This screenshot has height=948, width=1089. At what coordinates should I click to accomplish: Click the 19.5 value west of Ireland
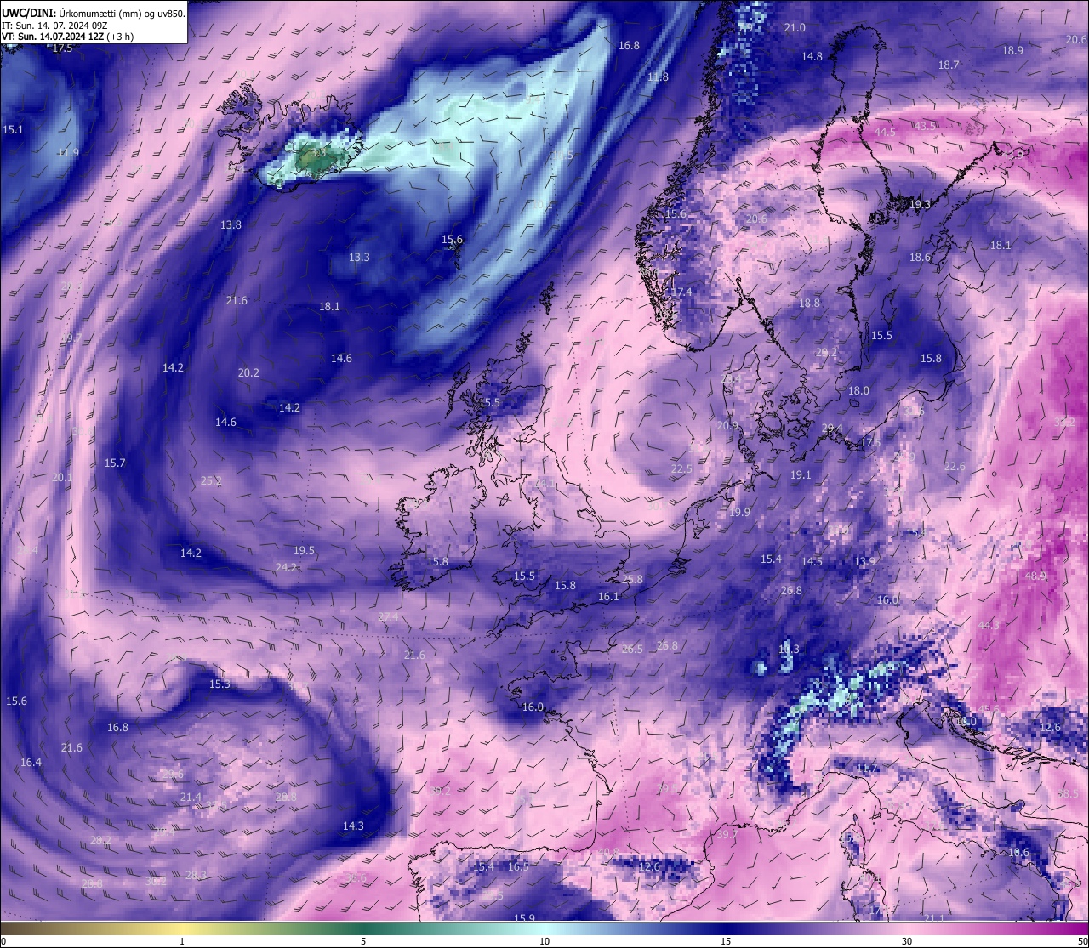click(x=304, y=551)
